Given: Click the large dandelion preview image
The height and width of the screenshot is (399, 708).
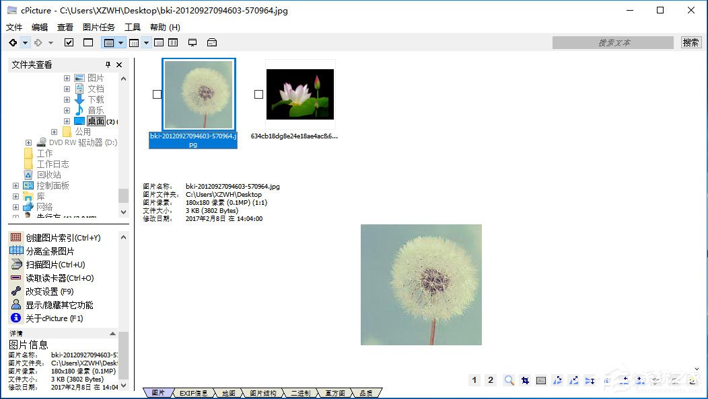Looking at the screenshot, I should pos(421,285).
